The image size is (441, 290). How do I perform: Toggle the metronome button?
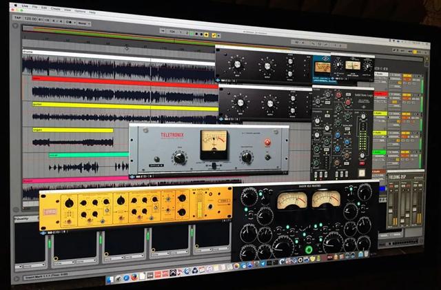point(69,22)
